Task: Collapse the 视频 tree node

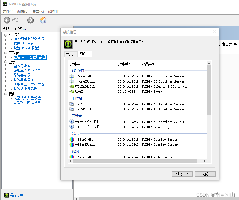Action: [x=5, y=94]
